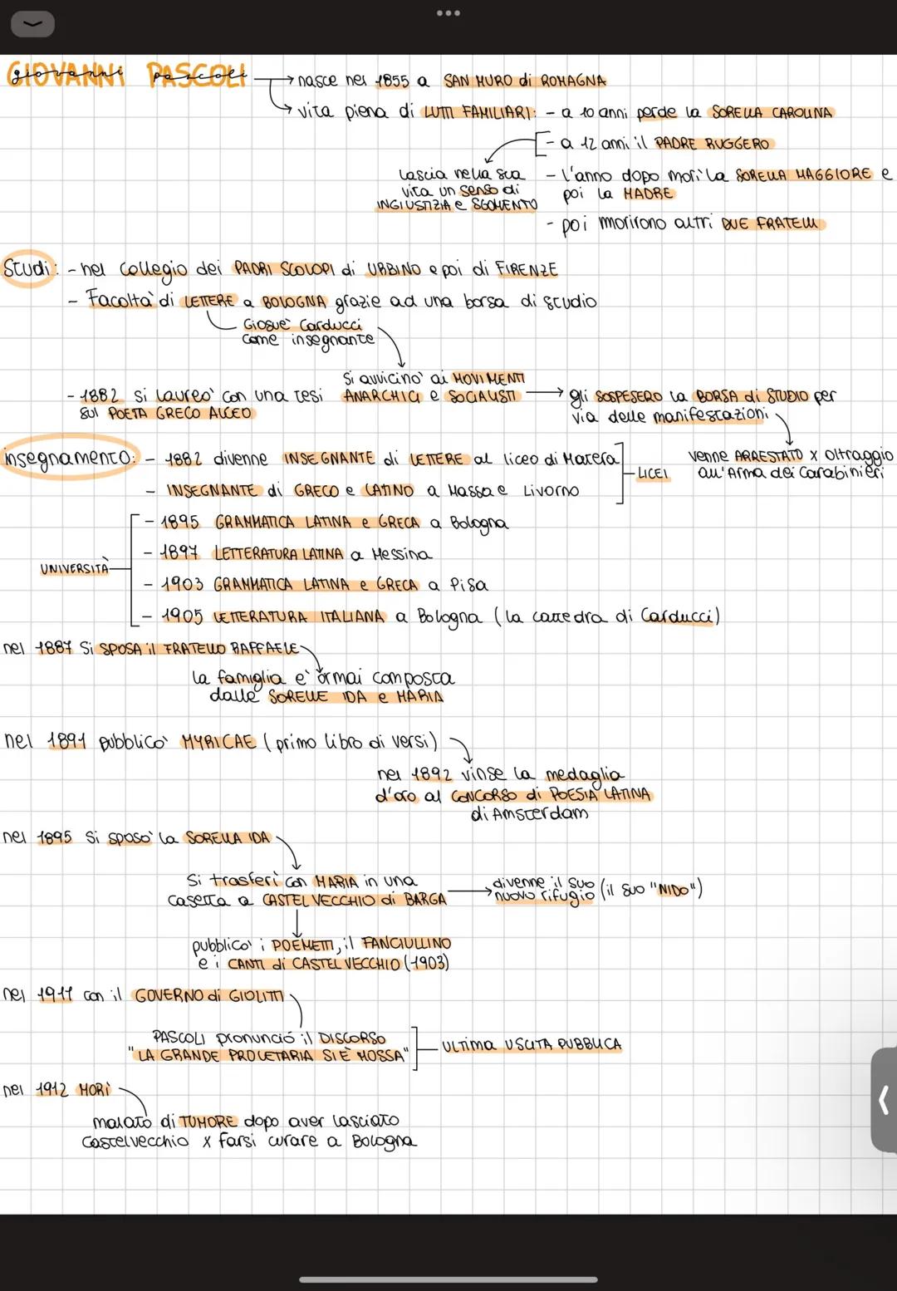This screenshot has width=897, height=1291.
Task: Expand the side panel arrow handle
Action: coord(884,1100)
